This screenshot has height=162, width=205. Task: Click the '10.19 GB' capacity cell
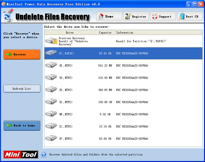click(105, 126)
